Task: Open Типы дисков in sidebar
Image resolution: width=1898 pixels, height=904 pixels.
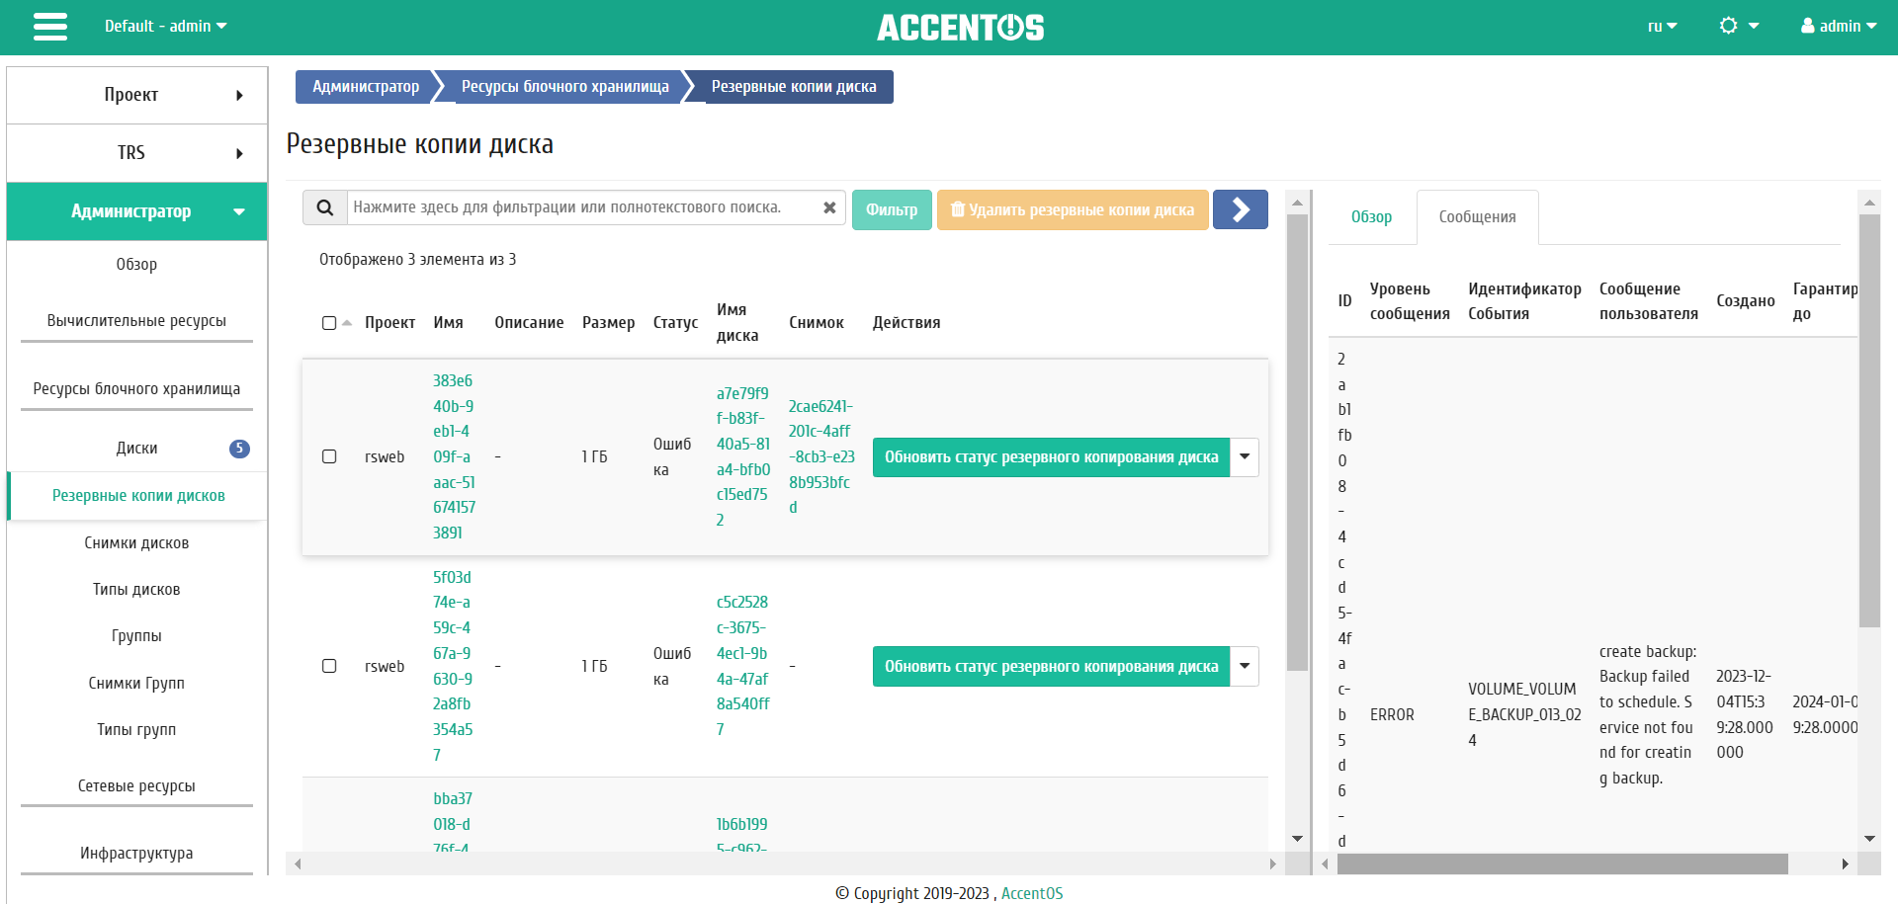Action: click(136, 590)
